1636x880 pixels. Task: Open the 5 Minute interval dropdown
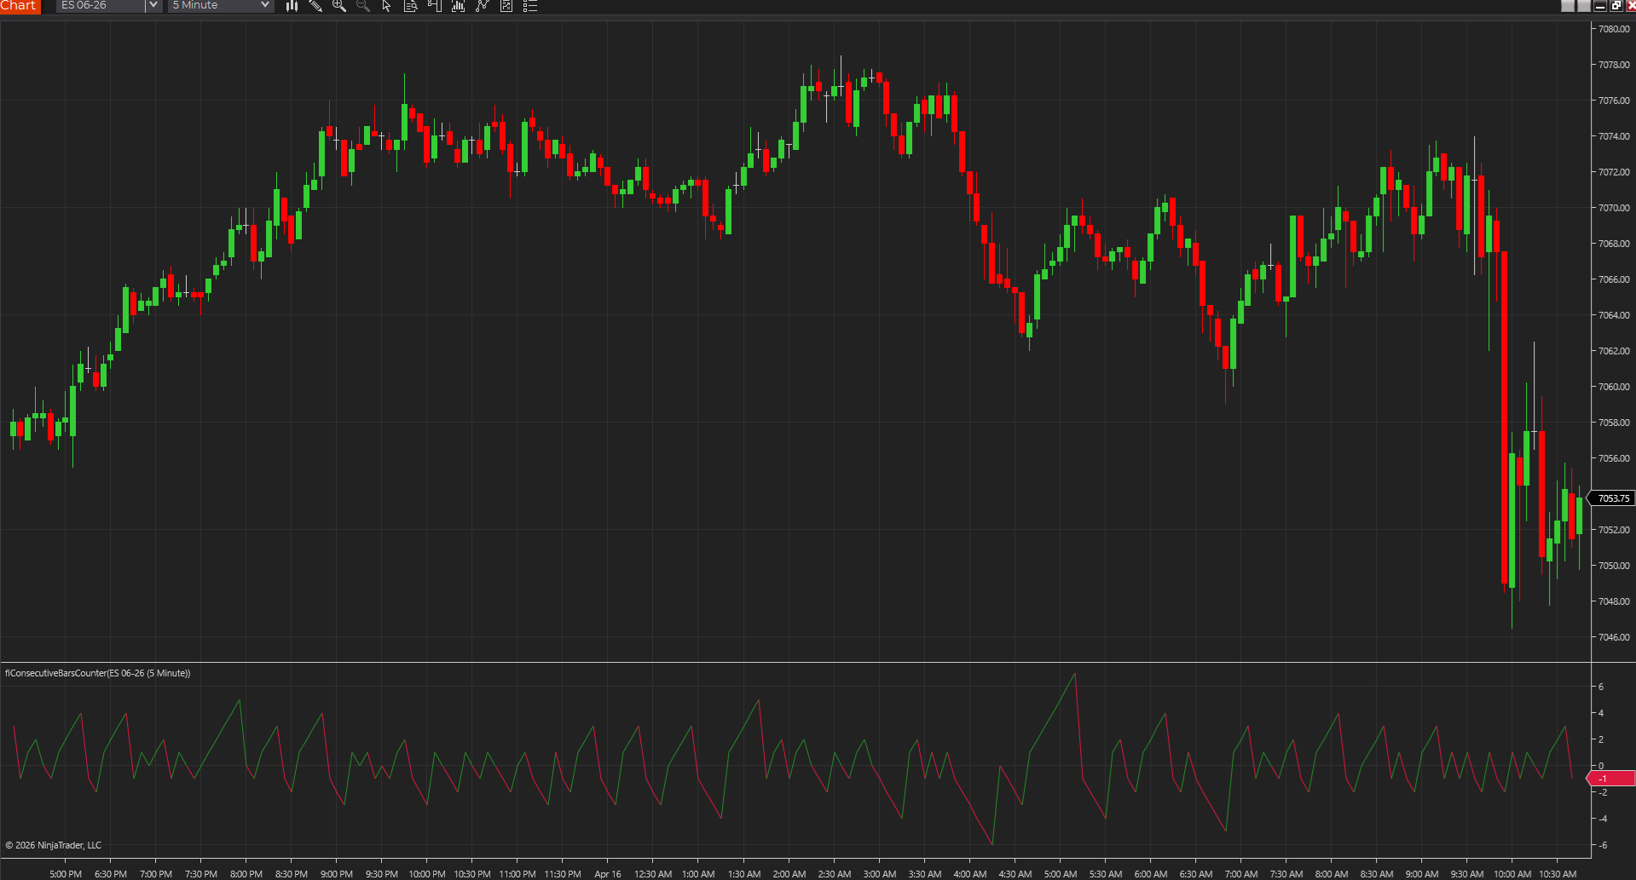[x=265, y=6]
